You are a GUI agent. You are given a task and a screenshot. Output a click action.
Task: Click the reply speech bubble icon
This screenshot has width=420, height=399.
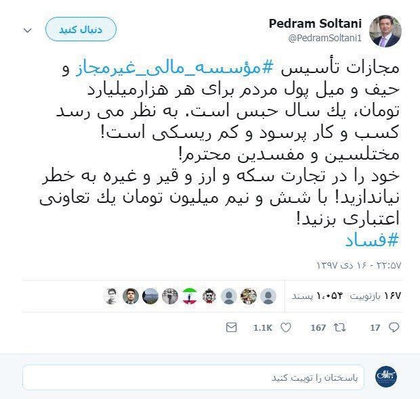pos(394,327)
